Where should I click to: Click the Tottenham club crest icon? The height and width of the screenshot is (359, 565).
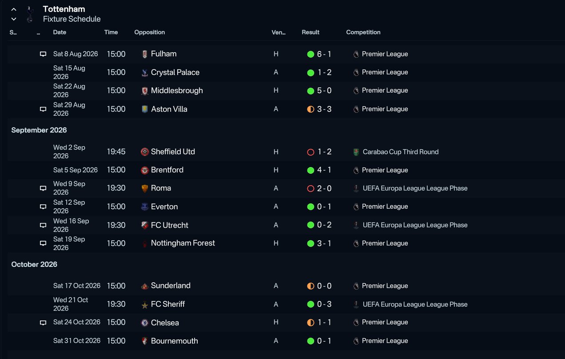[x=29, y=14]
